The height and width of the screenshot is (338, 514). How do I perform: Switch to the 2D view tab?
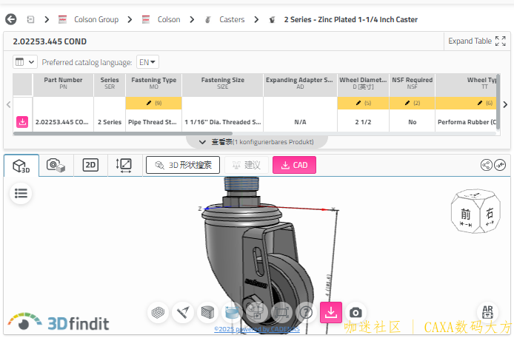tap(90, 165)
